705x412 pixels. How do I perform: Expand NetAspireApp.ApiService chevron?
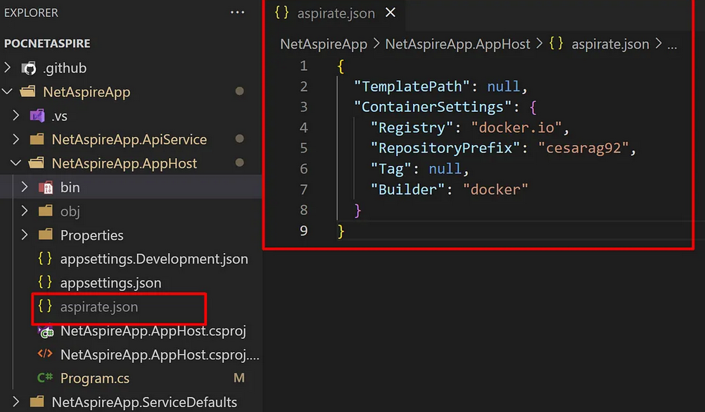coord(16,139)
